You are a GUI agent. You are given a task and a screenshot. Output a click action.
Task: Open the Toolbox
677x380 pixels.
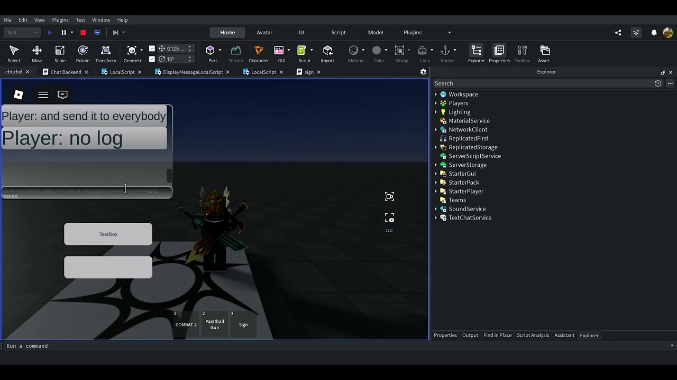click(522, 54)
